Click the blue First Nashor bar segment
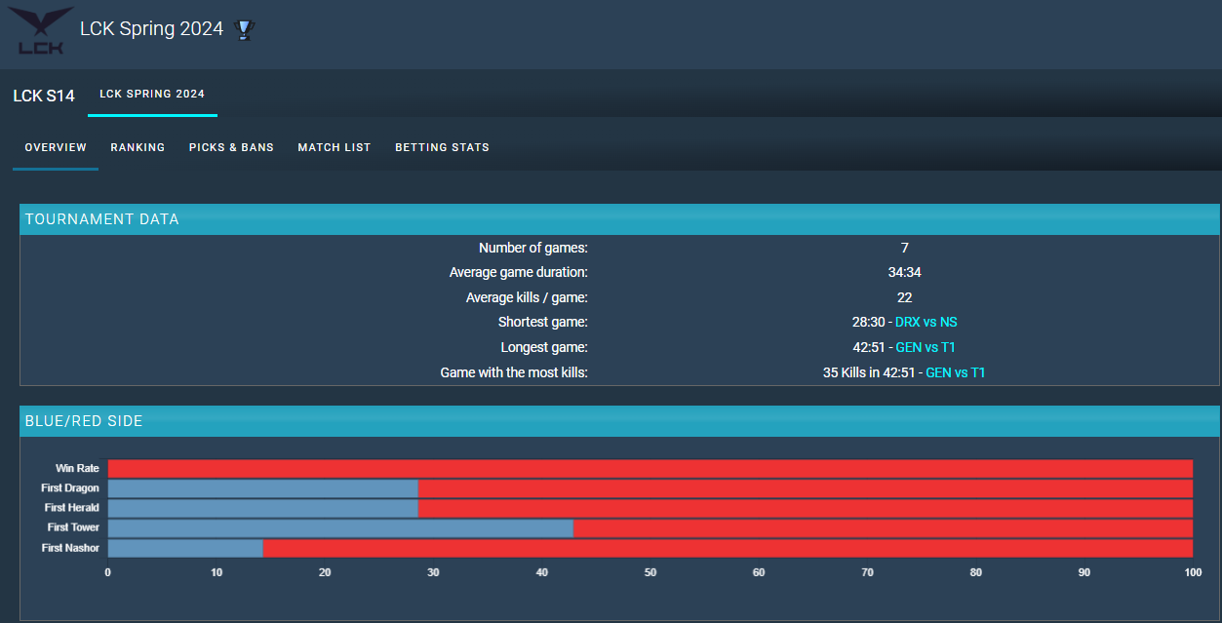Screen dimensions: 1222x623 click(185, 549)
